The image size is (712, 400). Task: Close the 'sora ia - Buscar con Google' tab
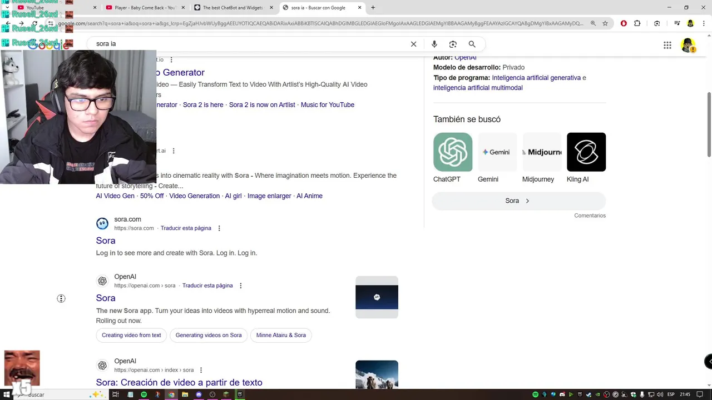click(x=360, y=8)
